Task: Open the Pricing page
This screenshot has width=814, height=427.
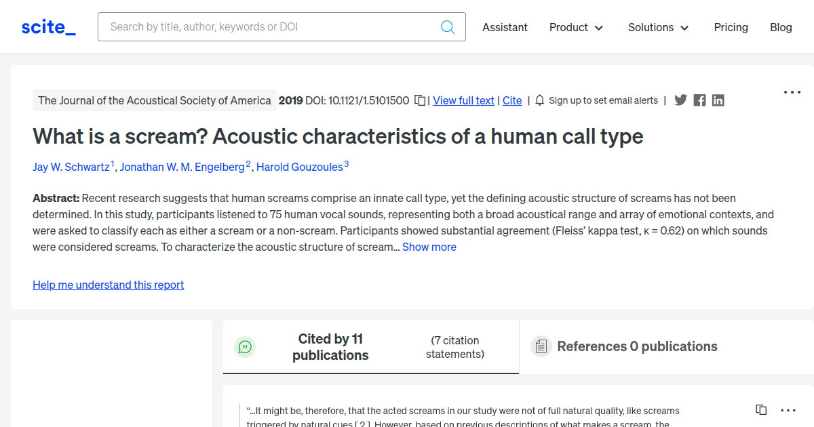Action: [731, 27]
